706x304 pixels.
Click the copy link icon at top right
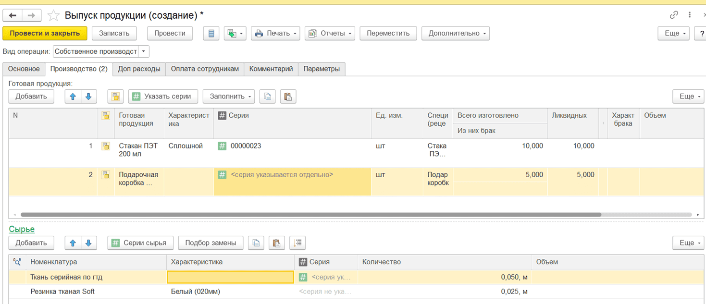(x=674, y=15)
